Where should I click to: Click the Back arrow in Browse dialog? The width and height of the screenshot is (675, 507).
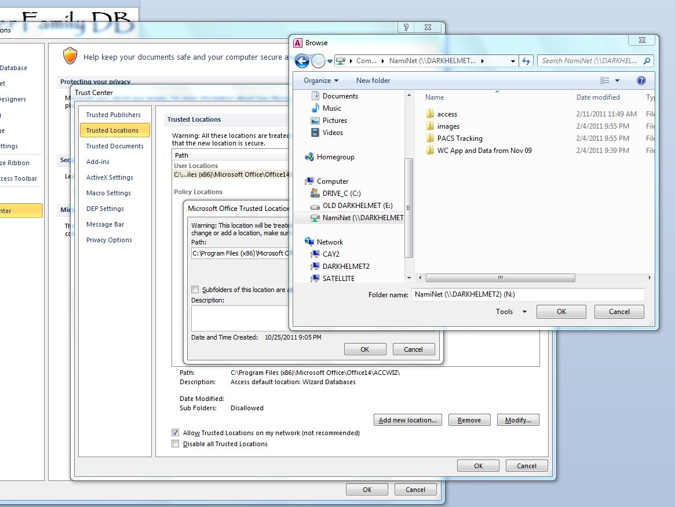coord(302,61)
